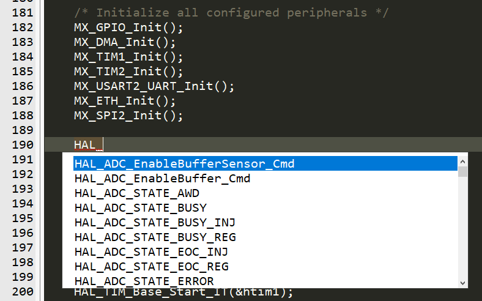482x301 pixels.
Task: Click the MX_DMA_Init() call
Action: 125,42
